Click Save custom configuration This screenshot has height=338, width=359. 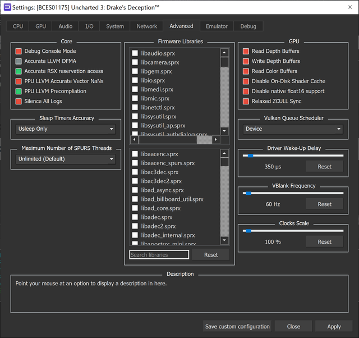click(x=237, y=326)
